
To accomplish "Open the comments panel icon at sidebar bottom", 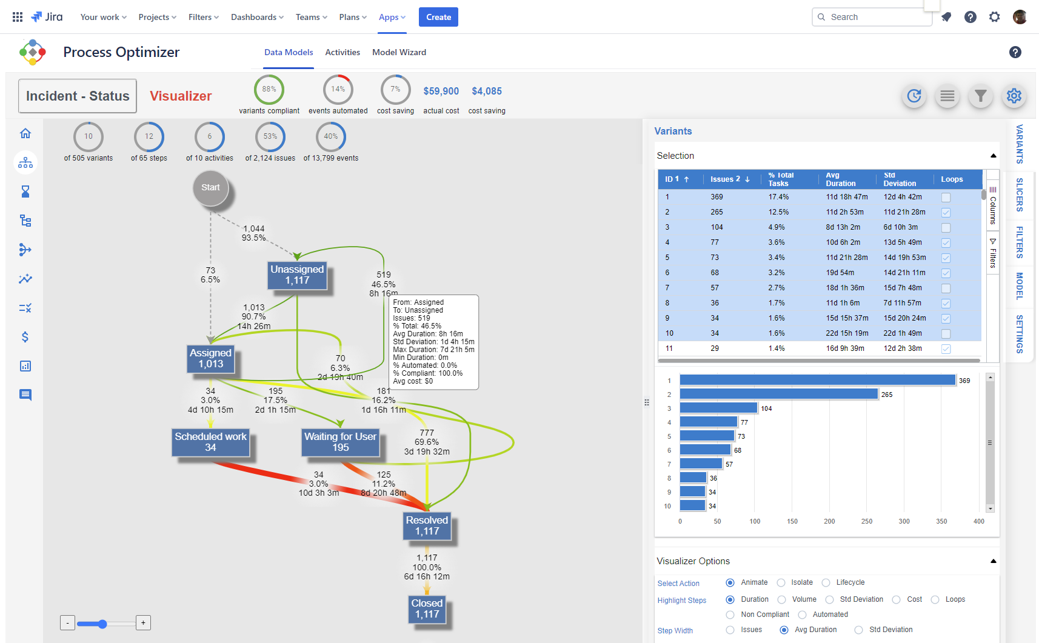I will [25, 395].
